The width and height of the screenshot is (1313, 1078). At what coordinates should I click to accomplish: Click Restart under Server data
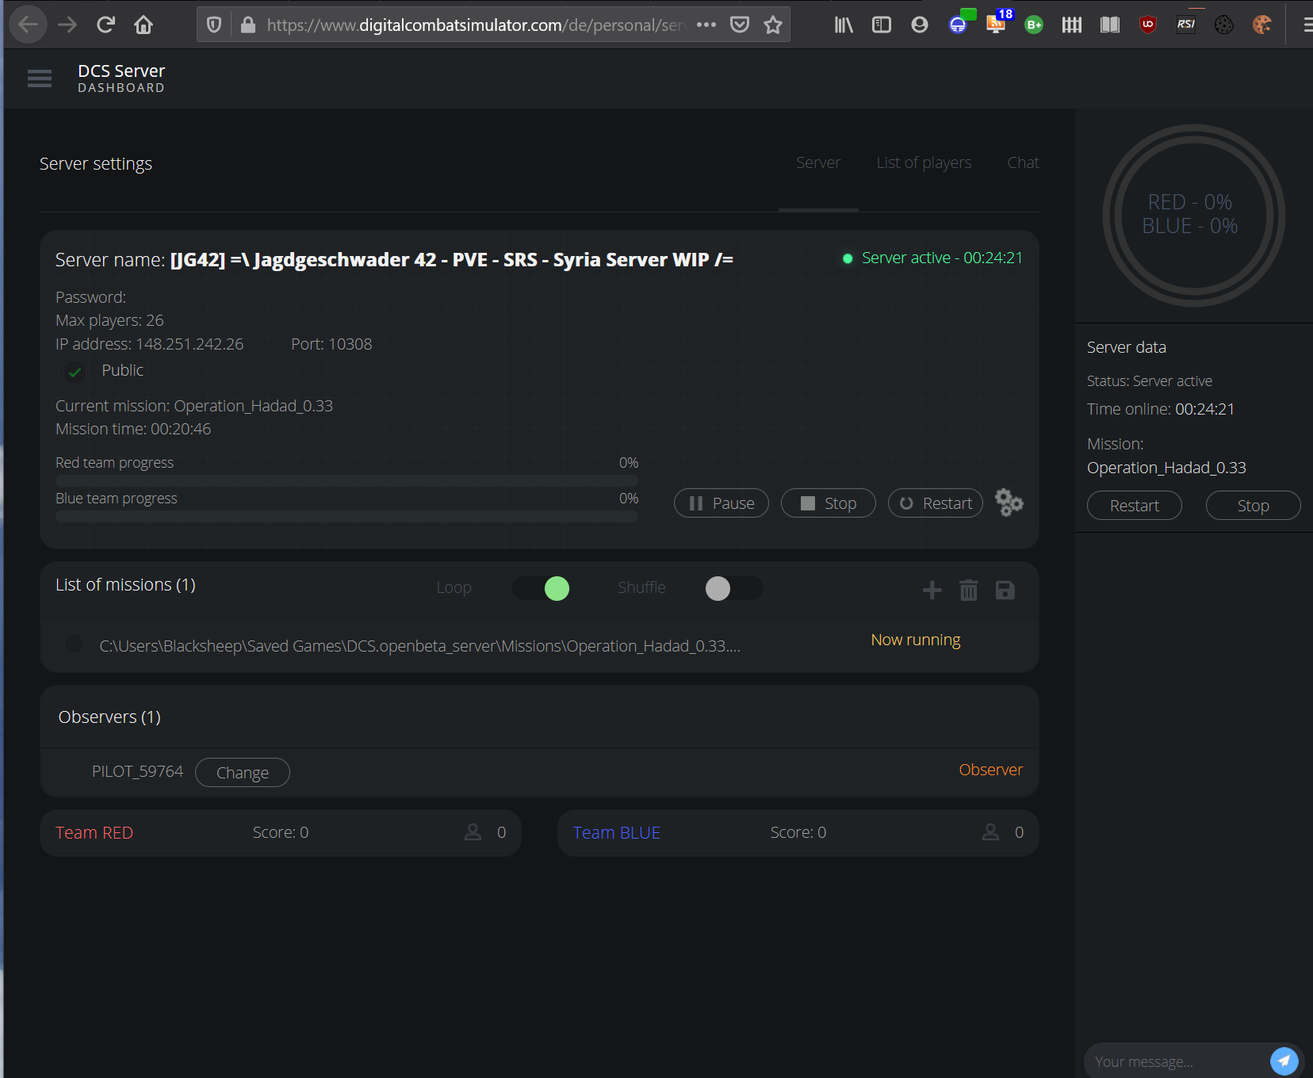[x=1135, y=506]
